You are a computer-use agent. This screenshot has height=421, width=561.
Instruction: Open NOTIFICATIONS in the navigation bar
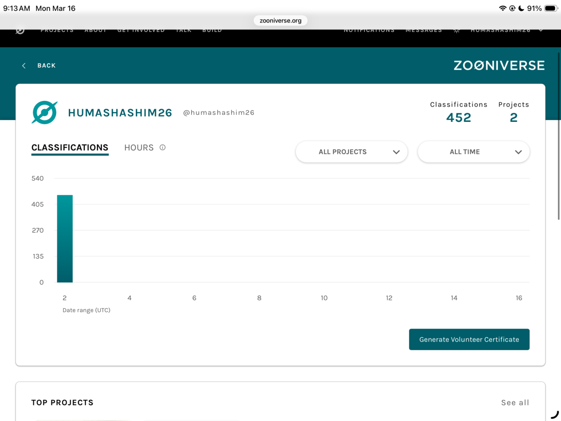[x=369, y=31]
